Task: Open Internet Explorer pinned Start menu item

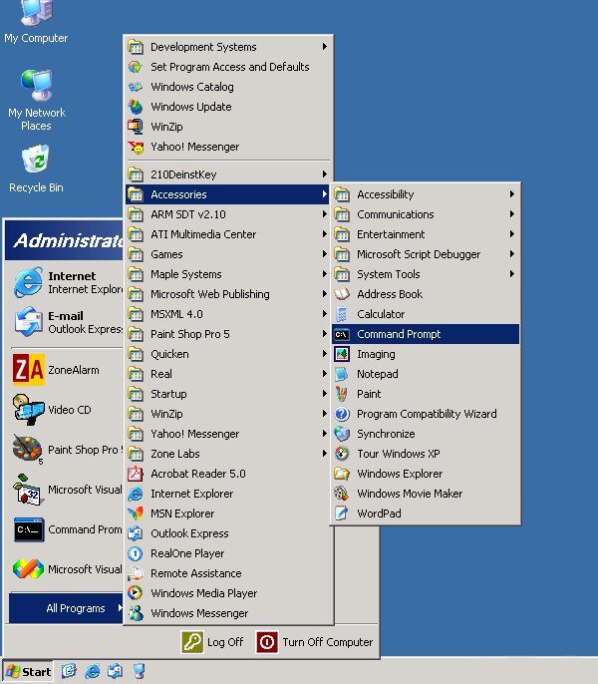Action: (68, 283)
